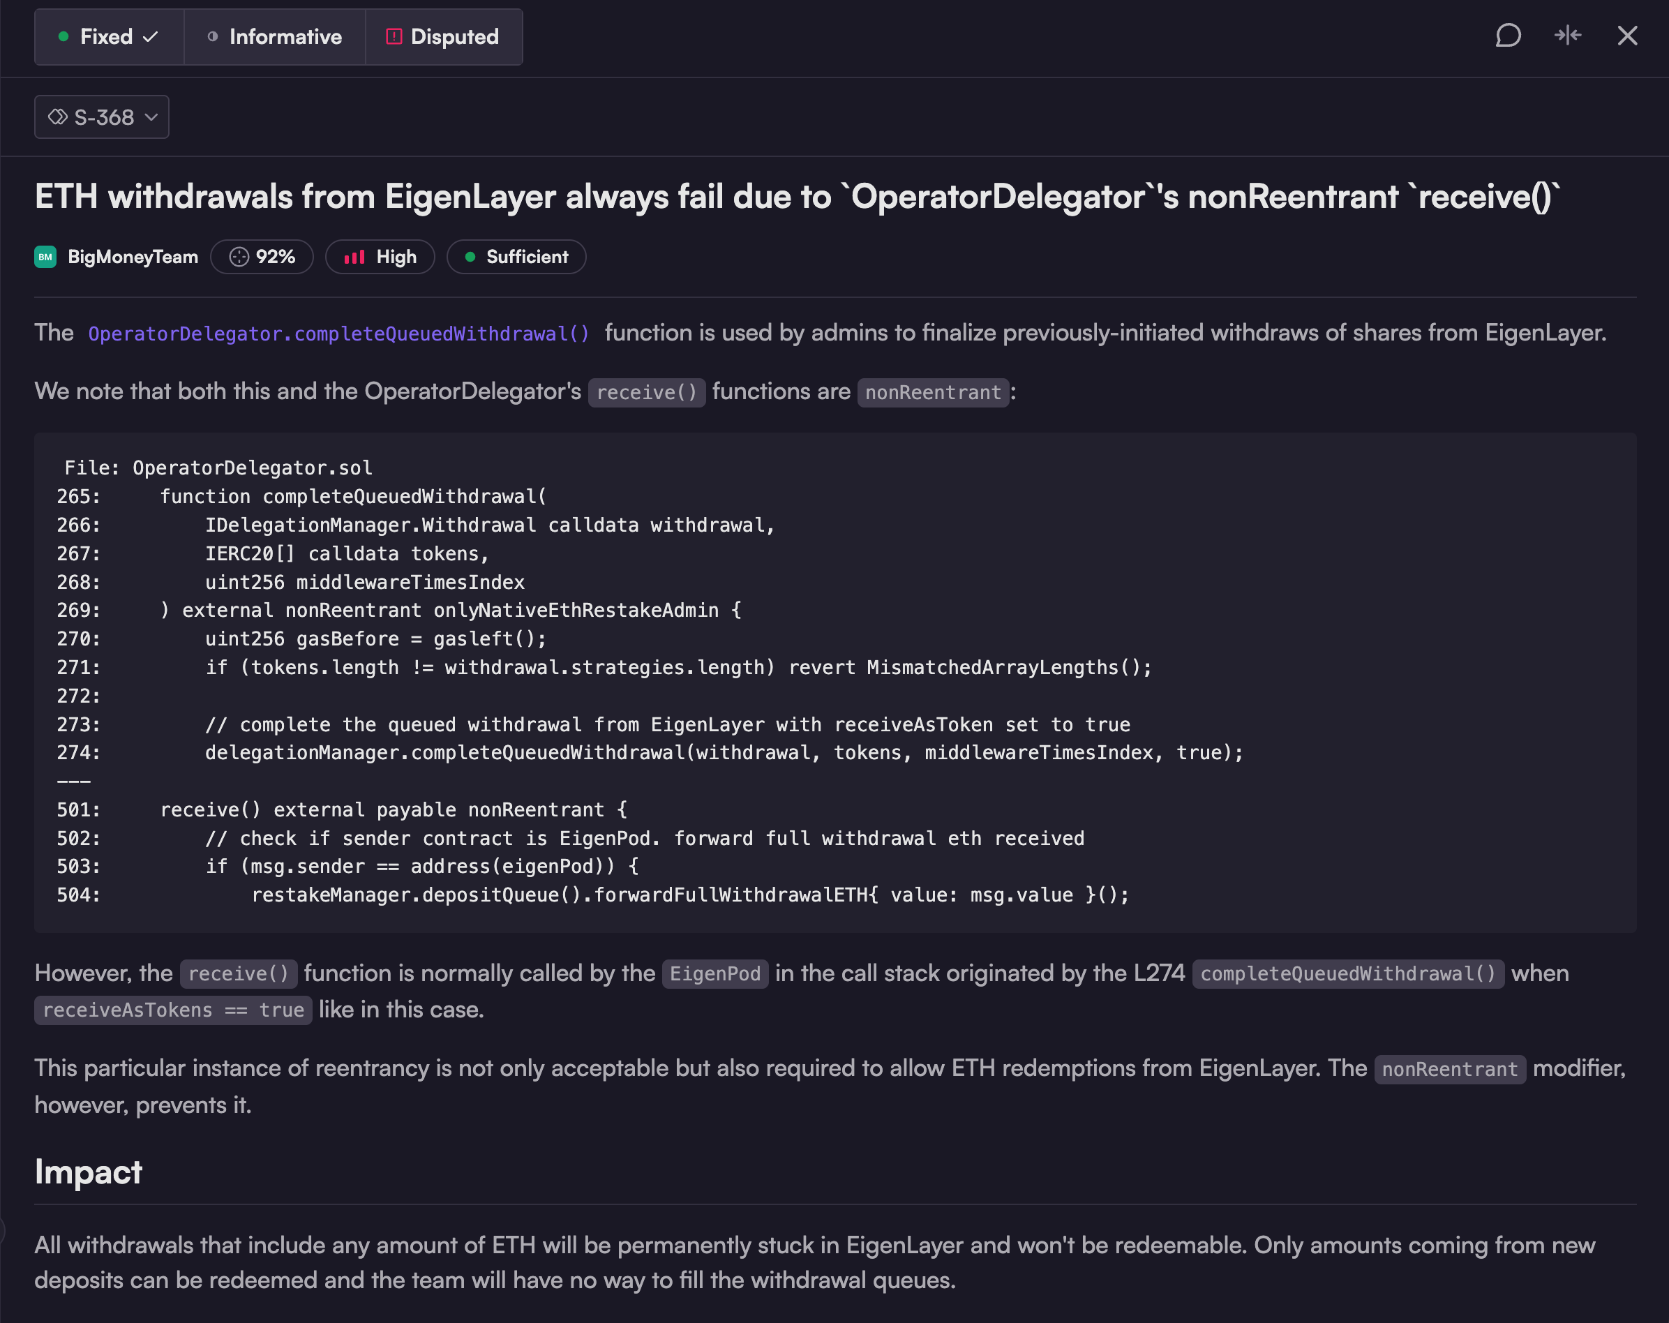Open OperatorDelegator.completeQueuedWithdrawal() code link
Image resolution: width=1669 pixels, height=1323 pixels.
pyautogui.click(x=338, y=334)
